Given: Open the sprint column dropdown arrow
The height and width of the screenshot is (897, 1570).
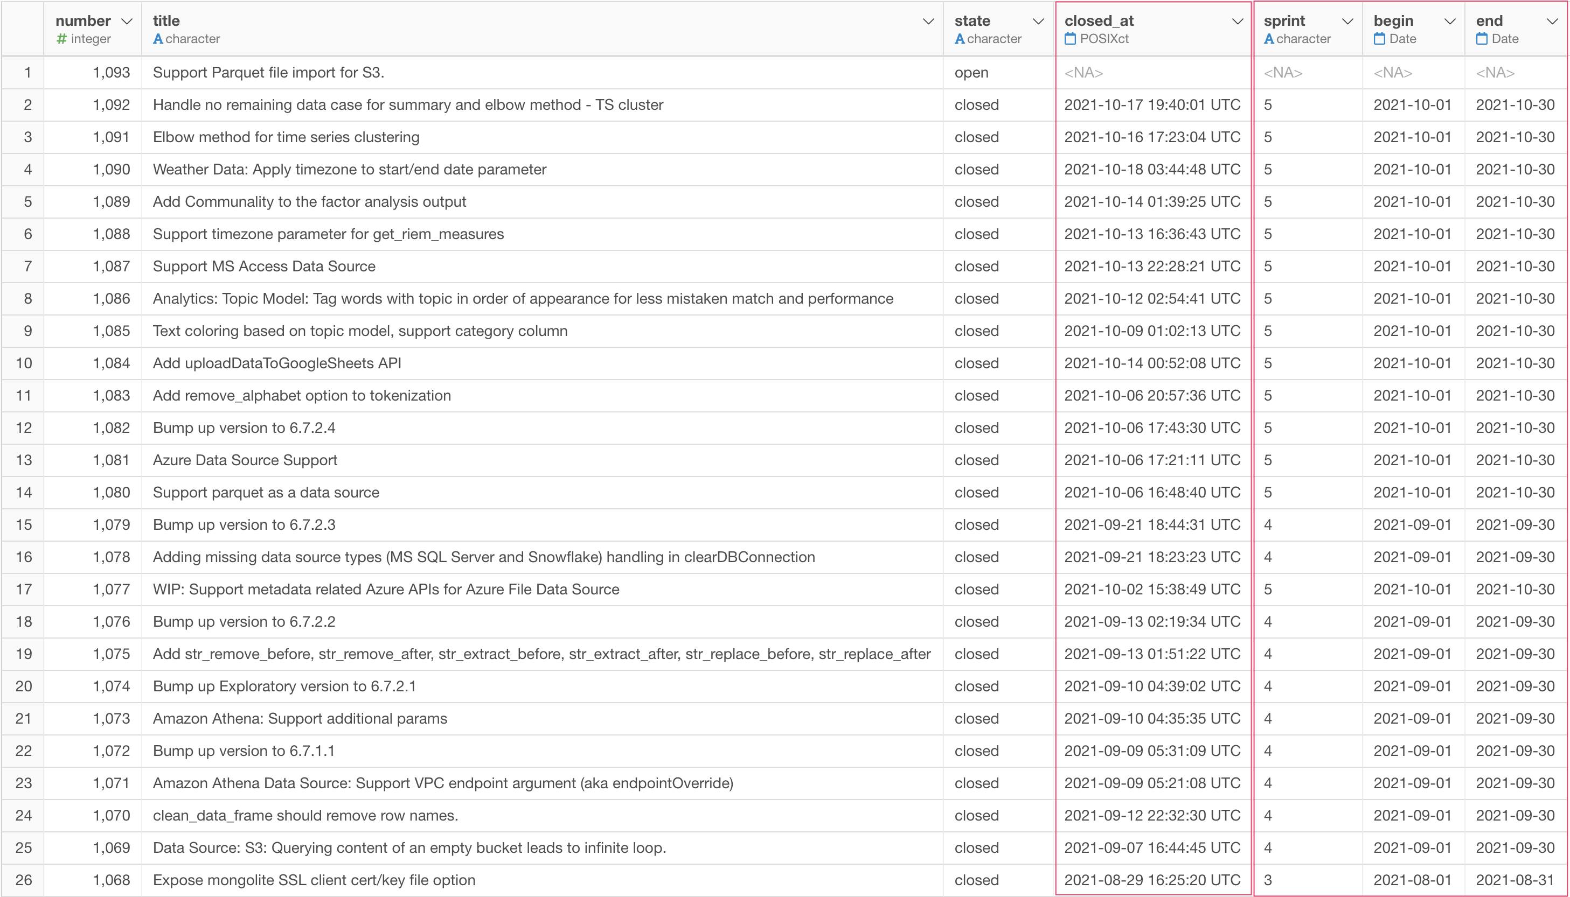Looking at the screenshot, I should 1347,22.
